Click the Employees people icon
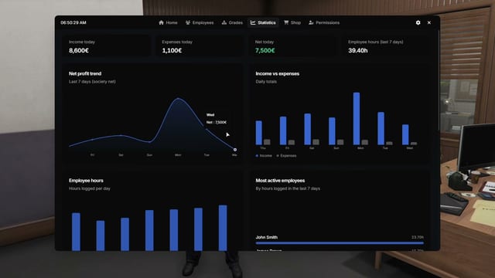Screen dimensions: 495x278 click(188, 22)
